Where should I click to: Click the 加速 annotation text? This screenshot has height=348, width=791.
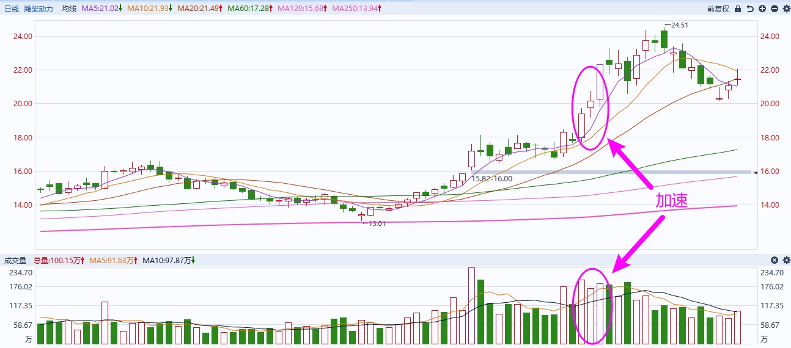[672, 201]
